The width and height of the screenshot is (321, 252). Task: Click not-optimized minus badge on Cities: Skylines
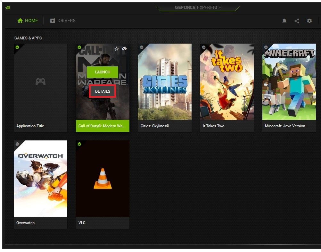(142, 47)
